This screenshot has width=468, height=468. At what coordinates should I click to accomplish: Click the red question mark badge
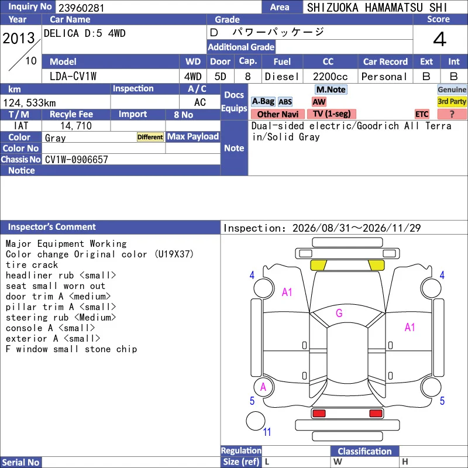tap(452, 114)
